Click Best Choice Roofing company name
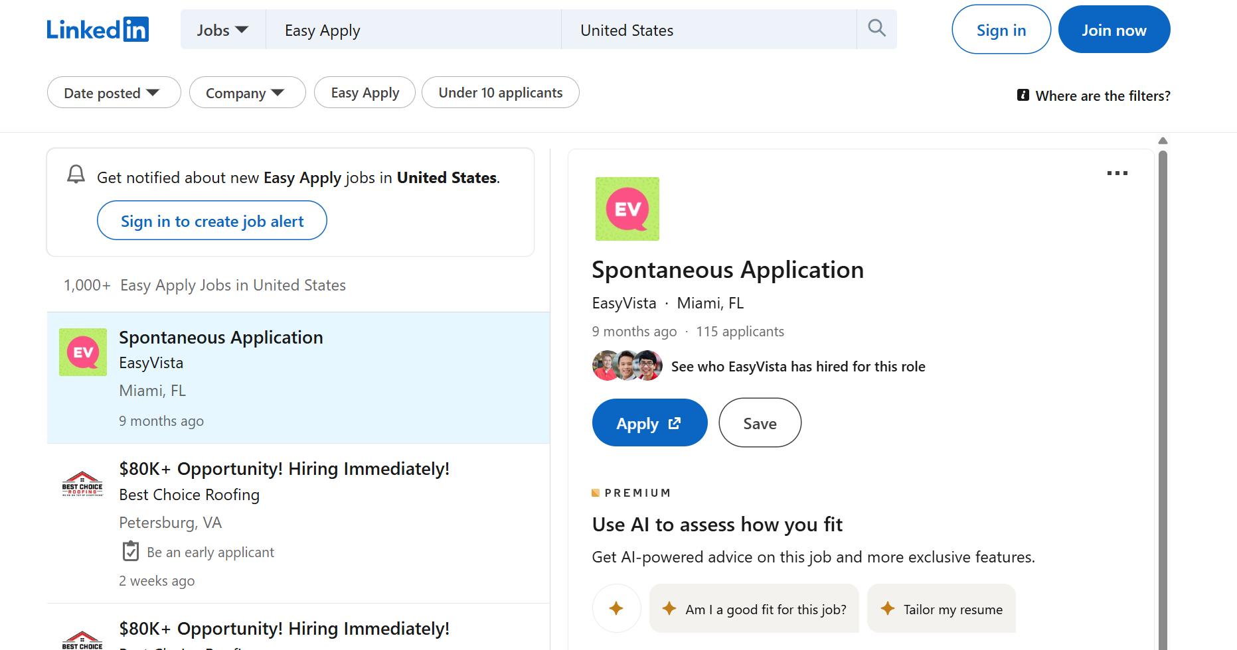 pos(189,495)
